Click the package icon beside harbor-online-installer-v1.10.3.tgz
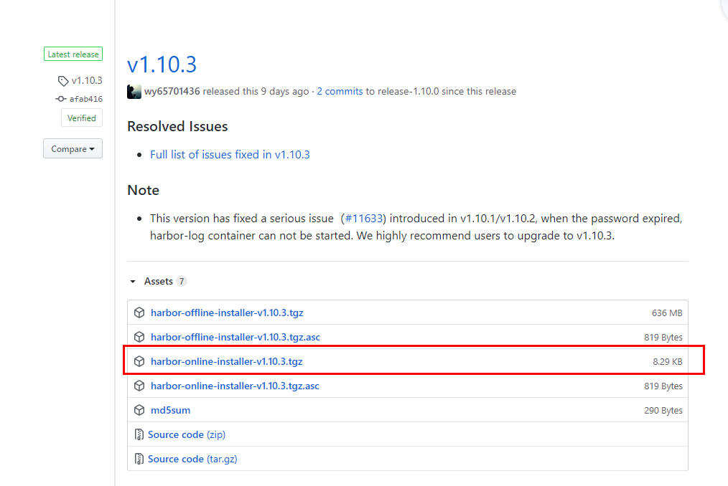Image resolution: width=728 pixels, height=486 pixels. coord(139,361)
